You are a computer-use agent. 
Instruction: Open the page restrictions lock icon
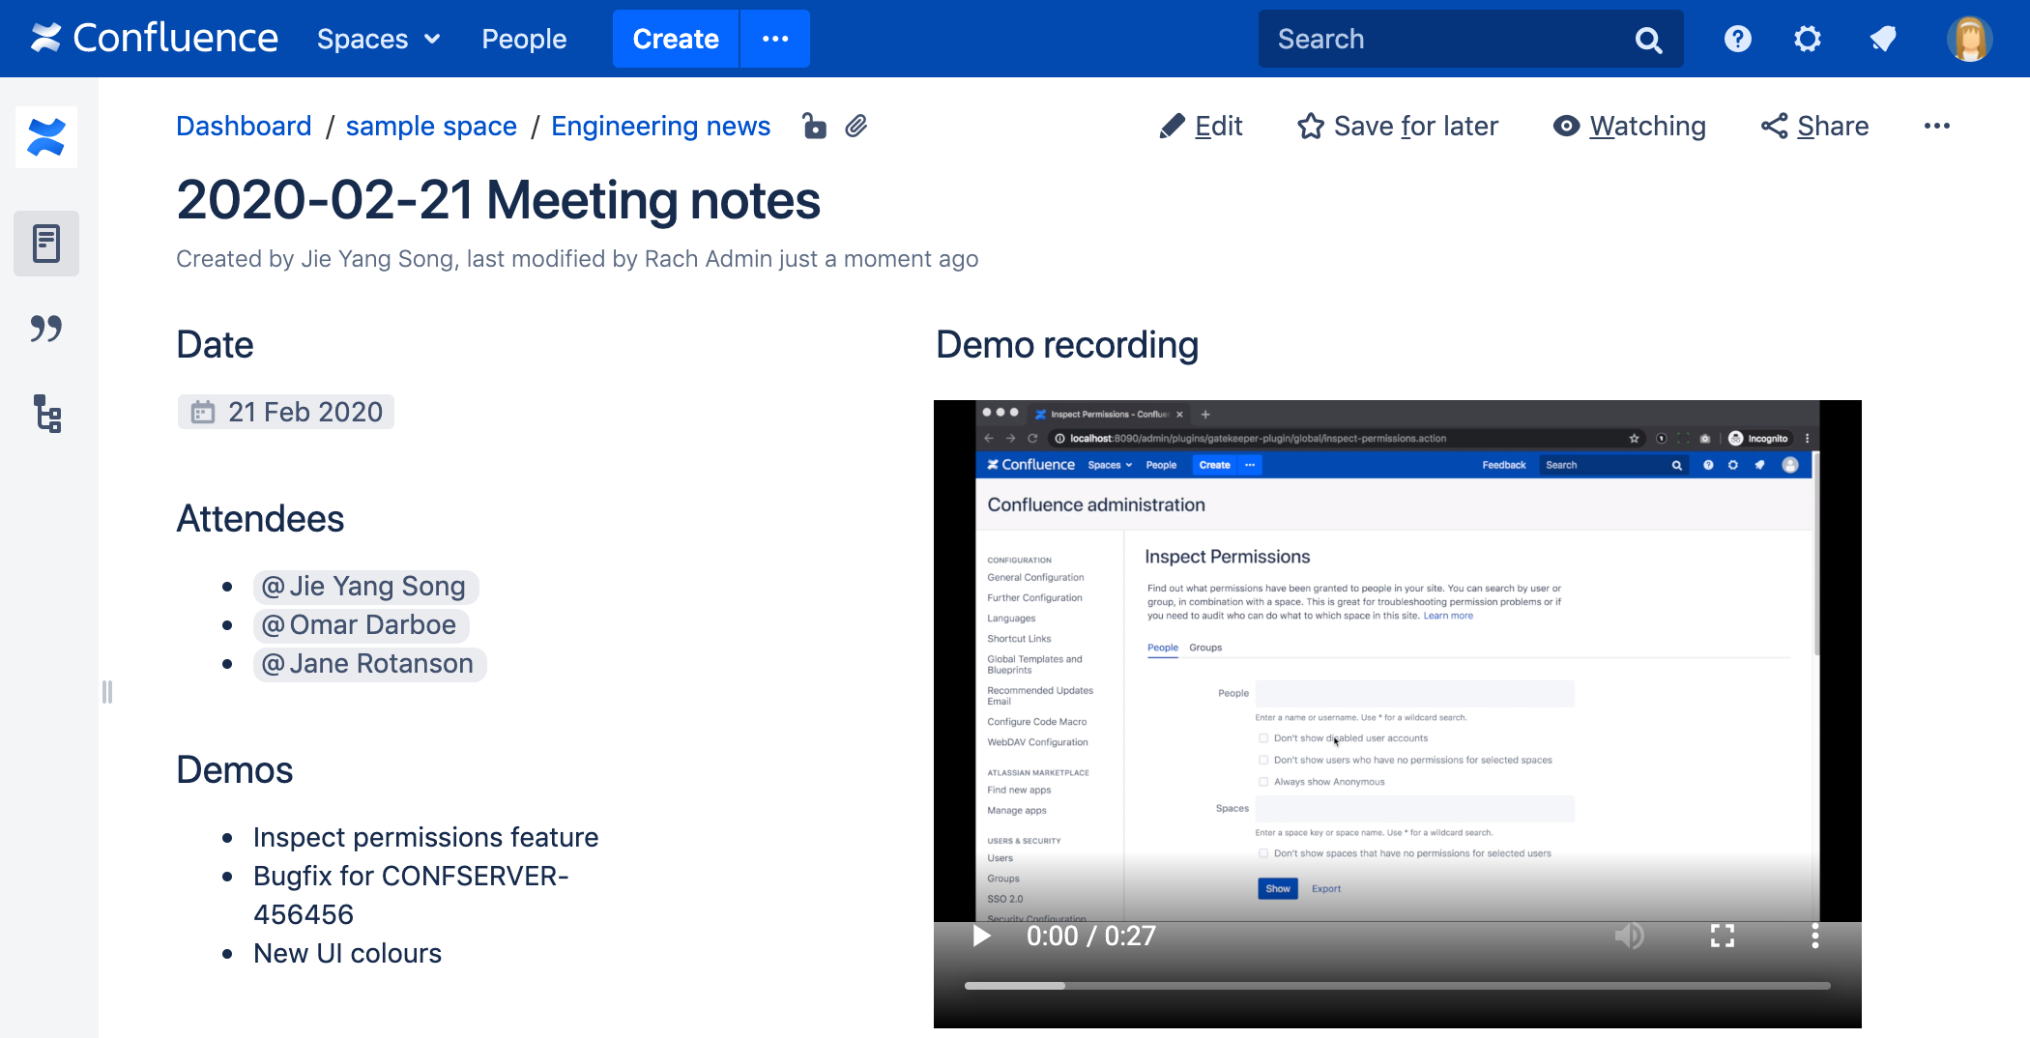pyautogui.click(x=814, y=127)
